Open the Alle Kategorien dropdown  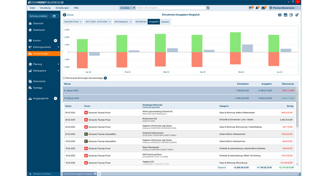tap(123, 22)
